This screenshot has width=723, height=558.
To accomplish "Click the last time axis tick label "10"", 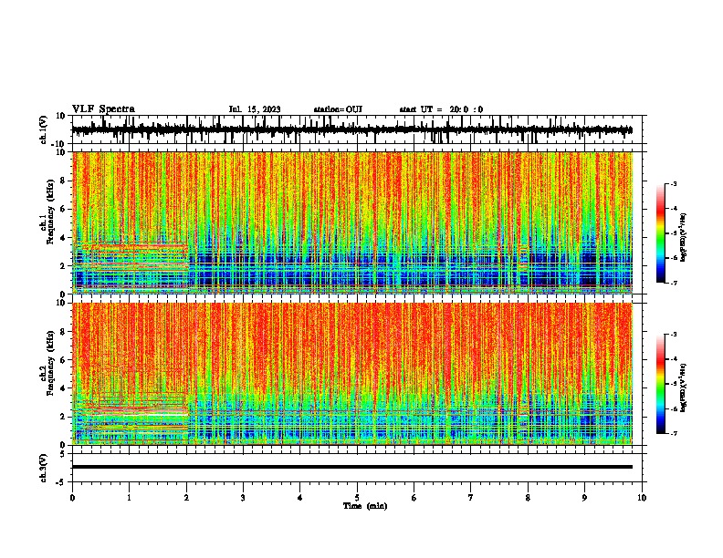I will (x=642, y=498).
